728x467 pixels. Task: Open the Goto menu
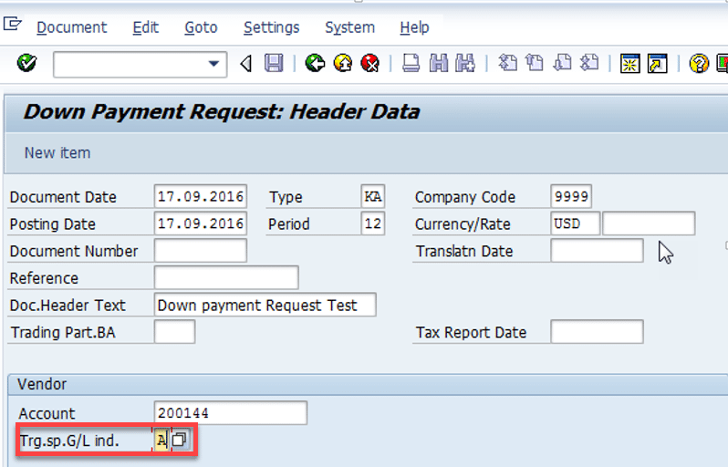point(201,28)
